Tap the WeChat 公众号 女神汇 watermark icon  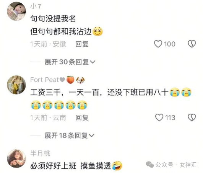click(x=150, y=165)
